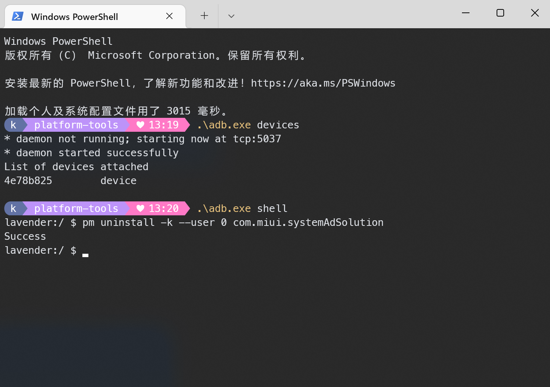Open the https://aka.ms/PSWindows link
This screenshot has height=387, width=550.
[323, 83]
